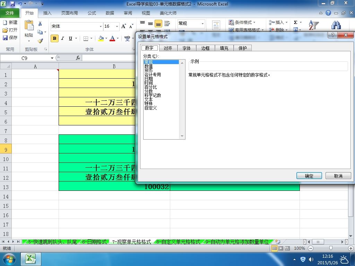Switch to the 插入 (Insert) ribbon tab
Screen dimensions: 355x266
point(47,13)
